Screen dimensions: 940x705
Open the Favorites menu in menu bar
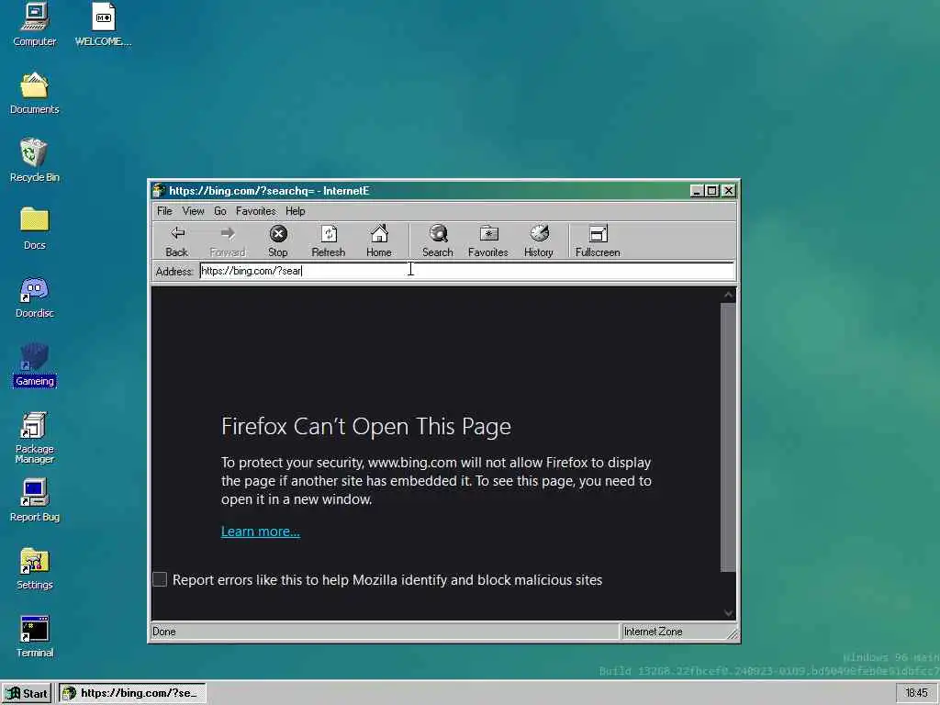tap(256, 211)
